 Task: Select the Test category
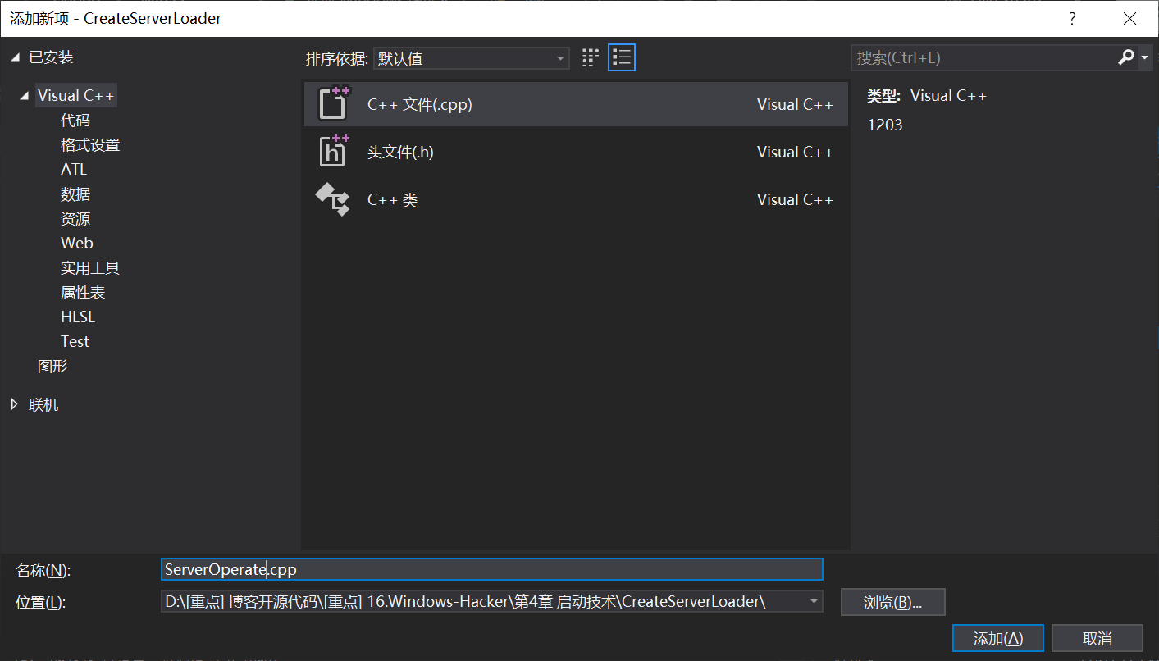point(75,342)
